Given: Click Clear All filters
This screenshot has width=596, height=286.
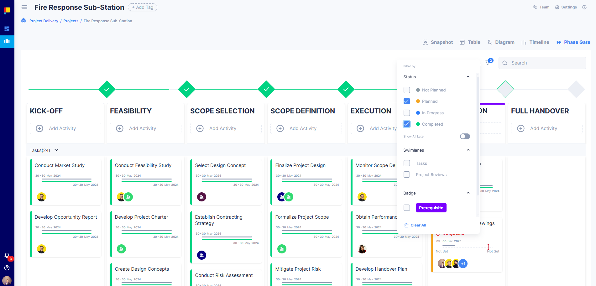Looking at the screenshot, I should pos(415,225).
